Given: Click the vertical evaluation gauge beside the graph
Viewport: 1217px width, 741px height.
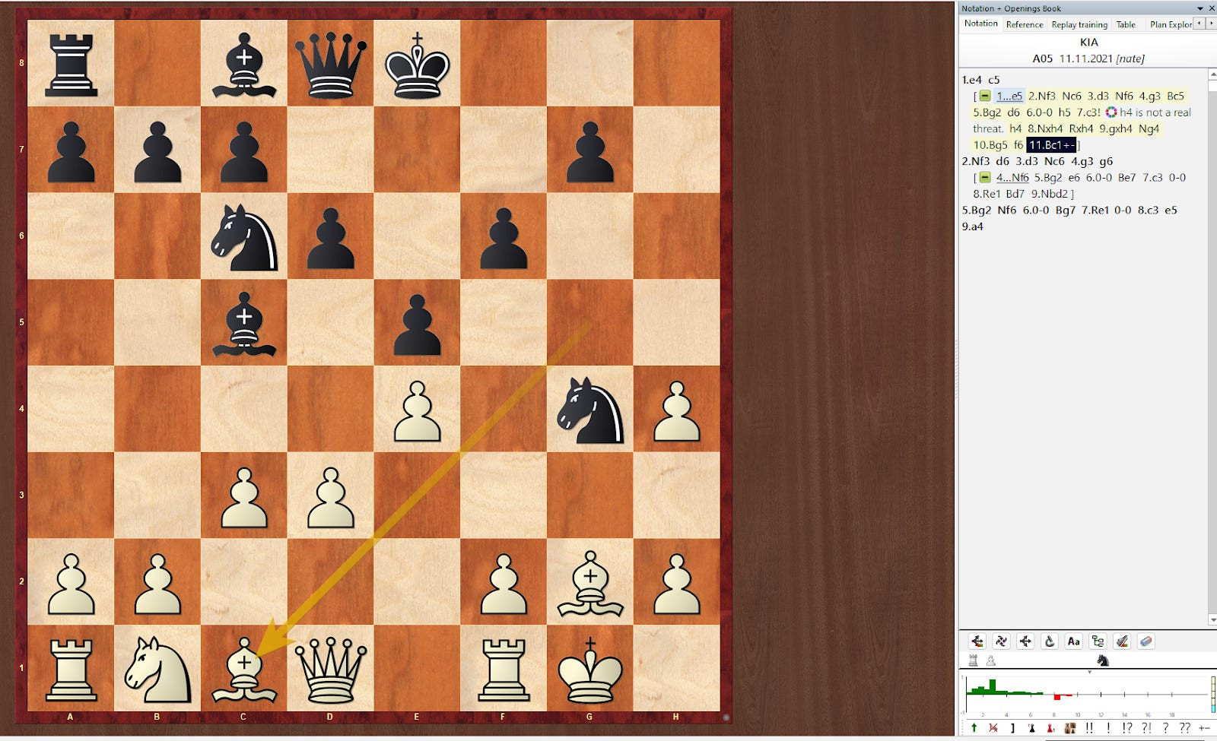Looking at the screenshot, I should click(1212, 695).
